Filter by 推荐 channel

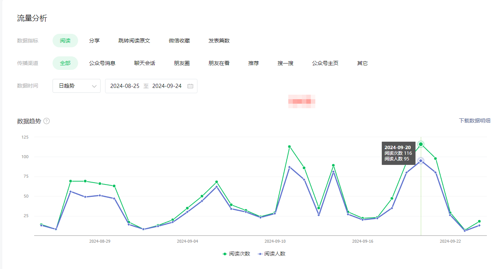coord(253,63)
